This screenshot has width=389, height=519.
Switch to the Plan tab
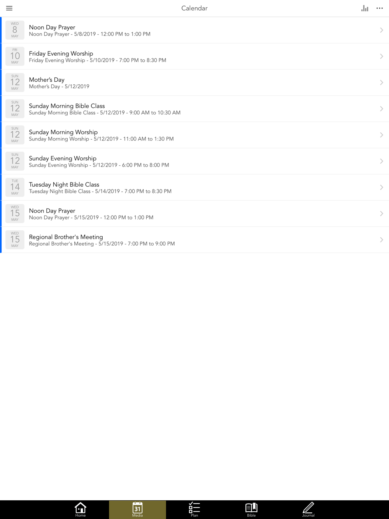tap(194, 510)
